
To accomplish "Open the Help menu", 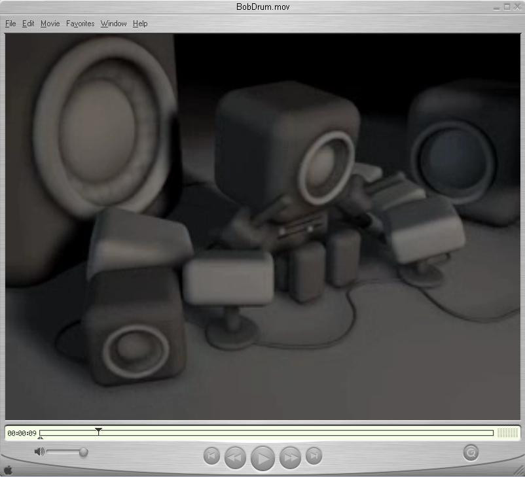I will pos(140,24).
